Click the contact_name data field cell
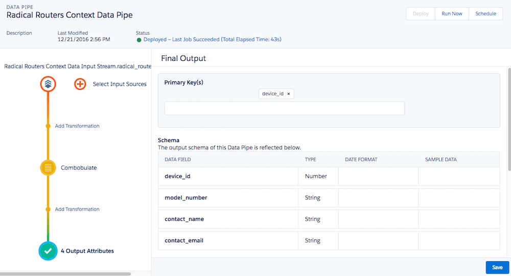 (228, 219)
